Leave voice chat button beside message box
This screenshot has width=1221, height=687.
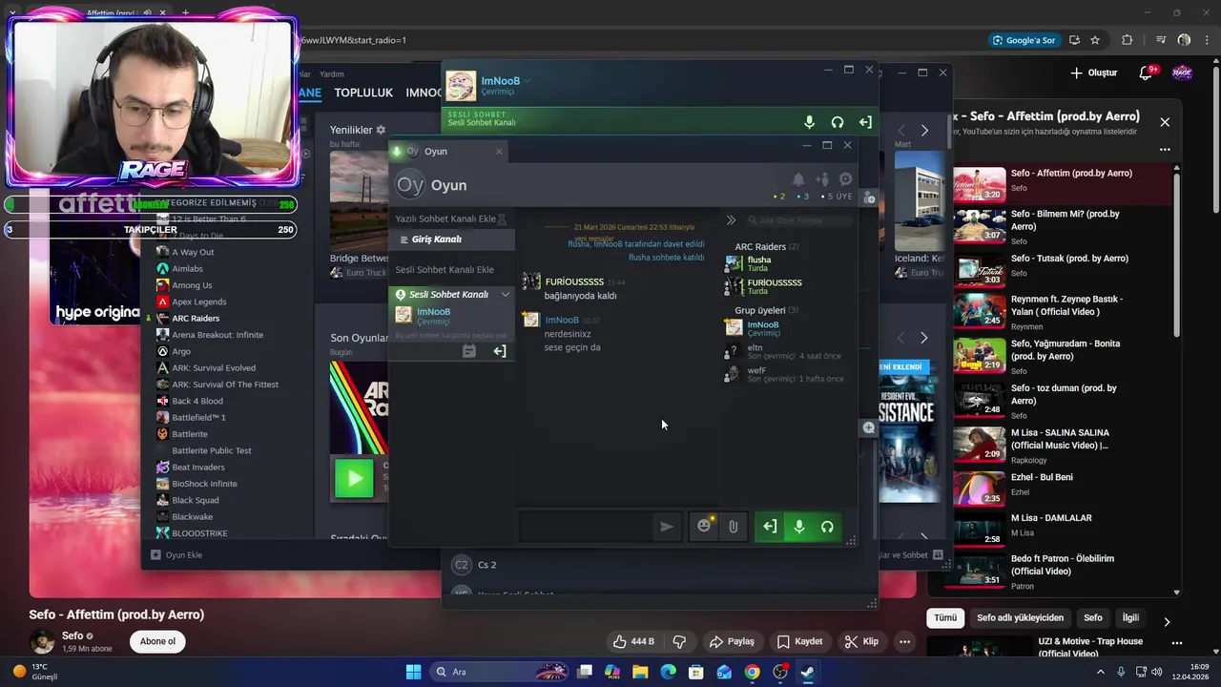point(770,526)
